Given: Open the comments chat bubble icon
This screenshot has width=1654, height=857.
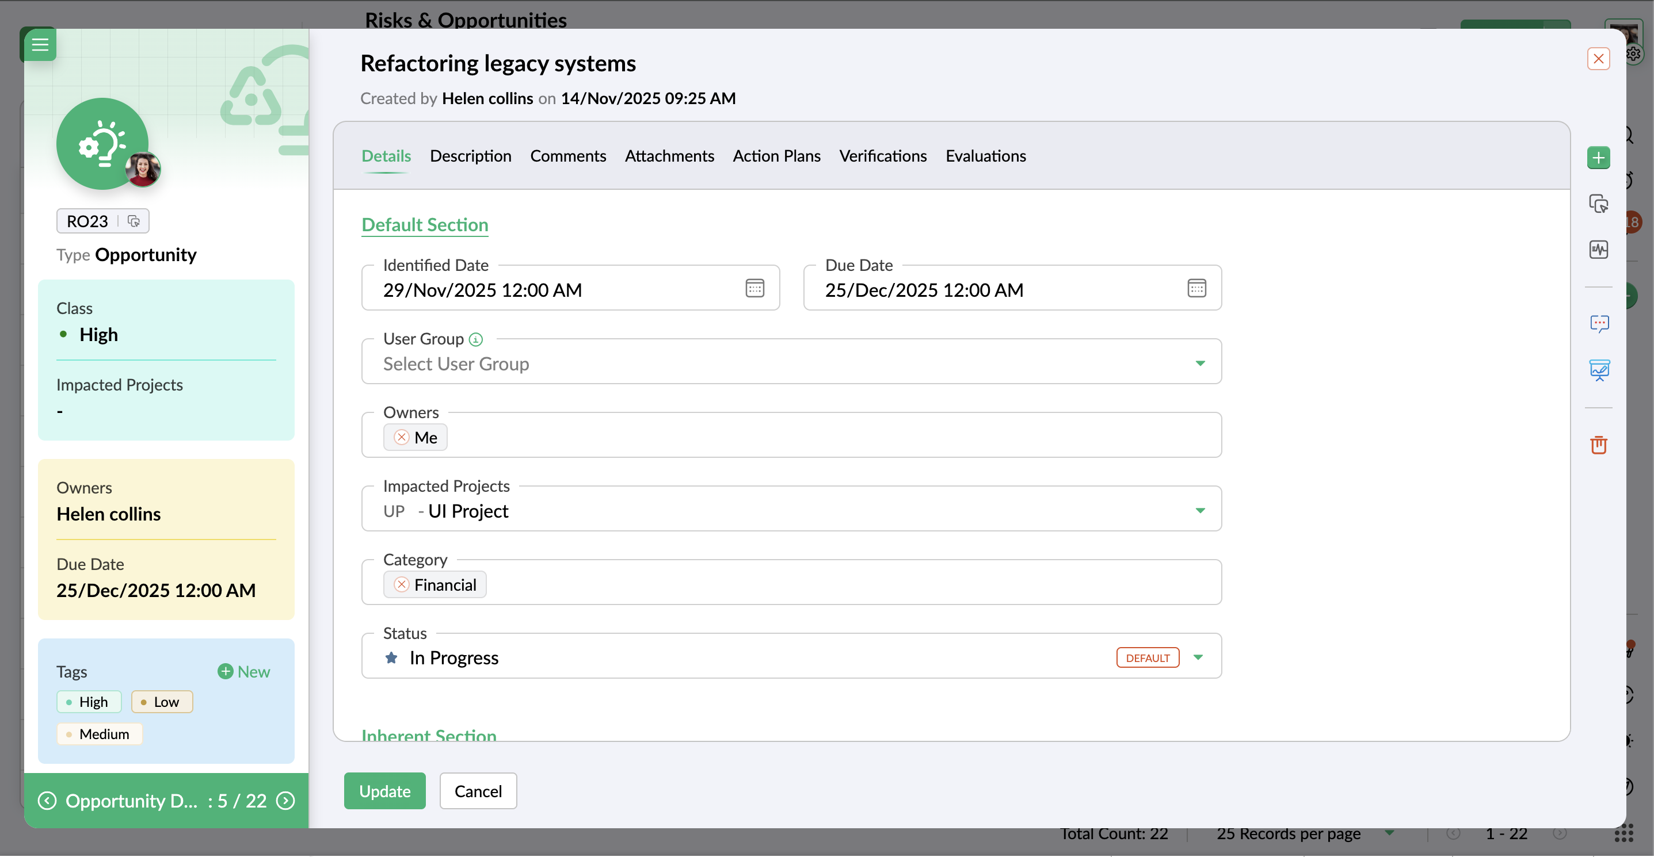Looking at the screenshot, I should (x=1598, y=323).
